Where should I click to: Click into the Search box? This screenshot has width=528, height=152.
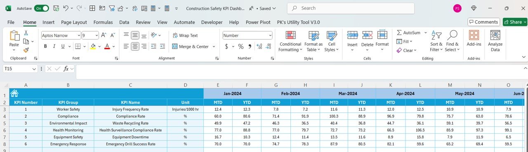tap(351, 8)
